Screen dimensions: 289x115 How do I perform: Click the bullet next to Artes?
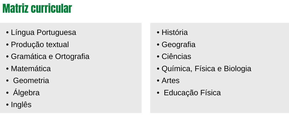point(158,81)
